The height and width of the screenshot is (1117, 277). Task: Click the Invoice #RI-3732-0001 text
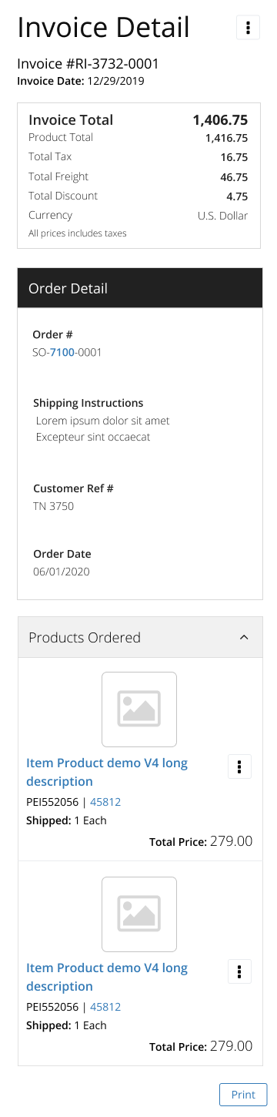(x=88, y=64)
